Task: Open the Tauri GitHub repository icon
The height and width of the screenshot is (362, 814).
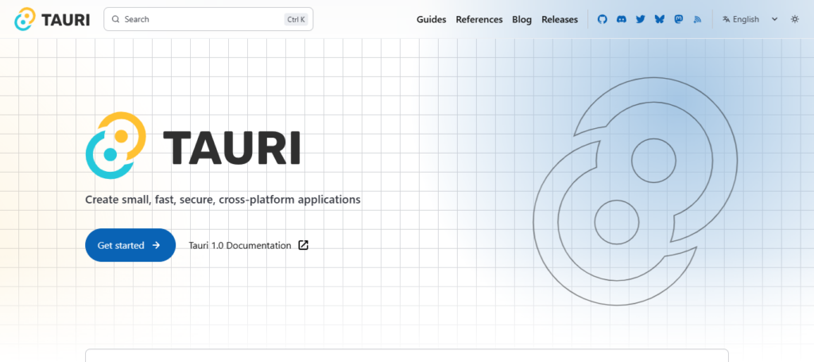Action: [602, 19]
